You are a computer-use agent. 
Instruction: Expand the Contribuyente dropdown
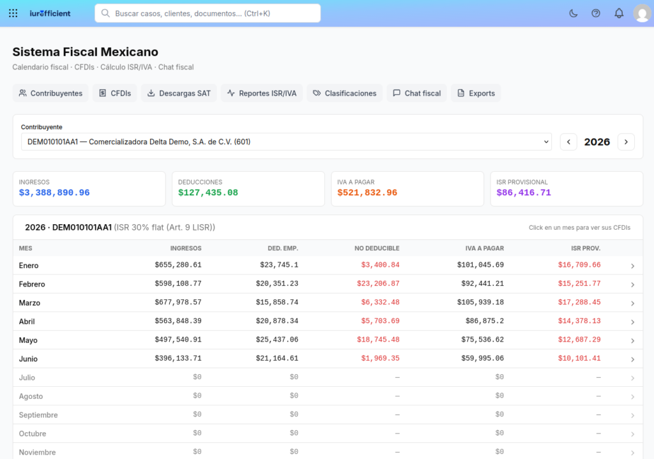(286, 142)
